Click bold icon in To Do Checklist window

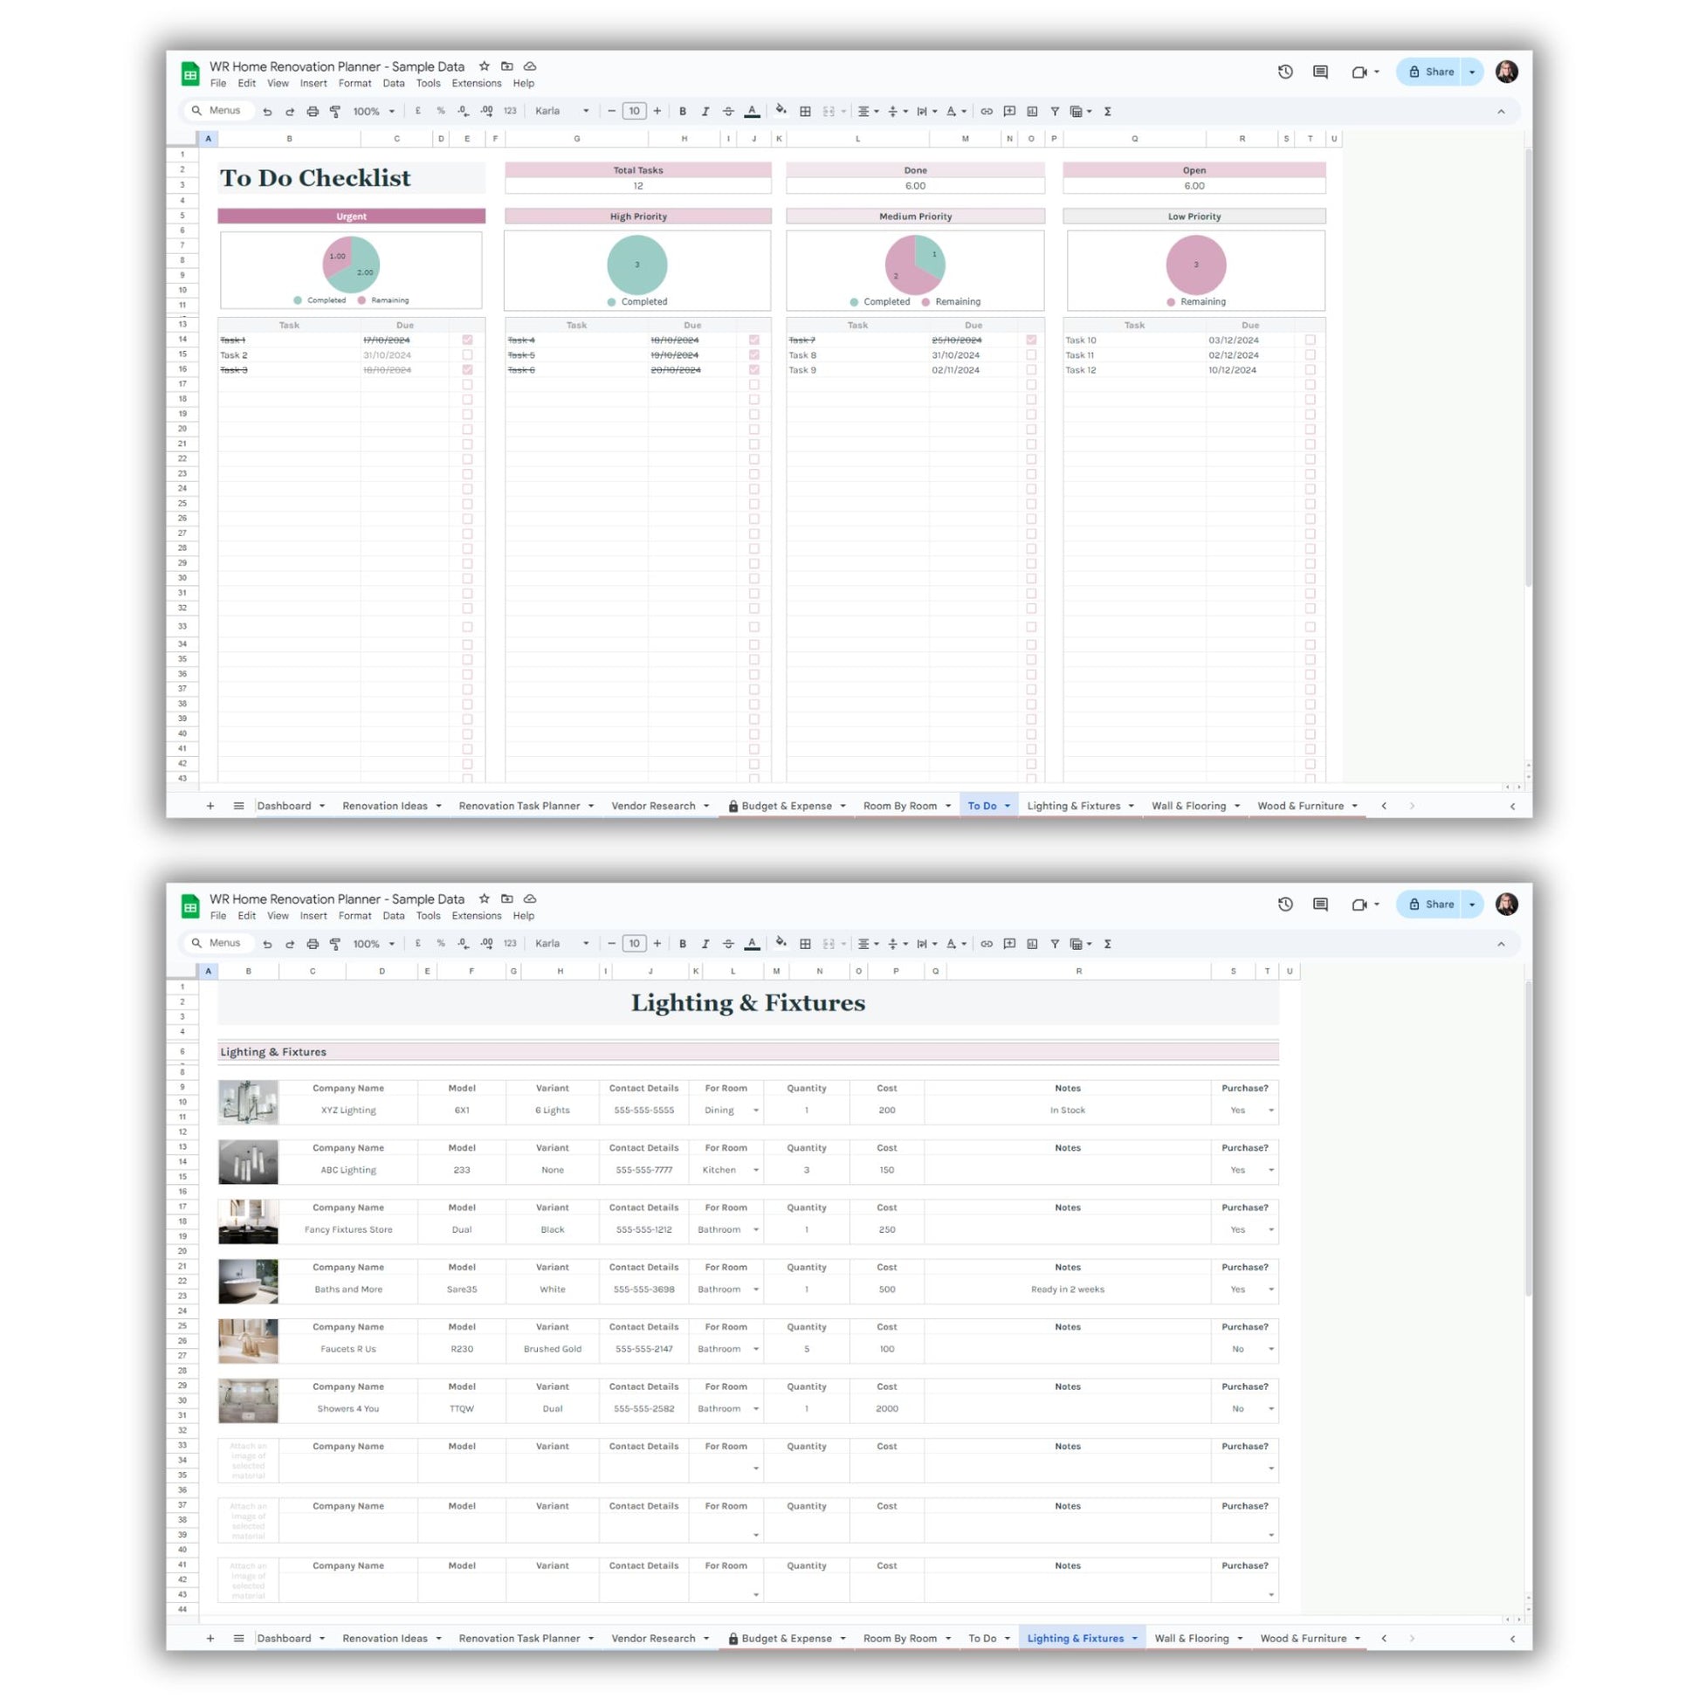pyautogui.click(x=683, y=112)
